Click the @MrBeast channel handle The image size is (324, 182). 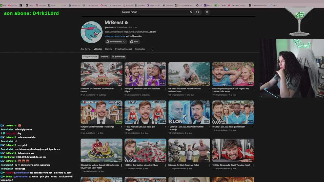point(109,27)
